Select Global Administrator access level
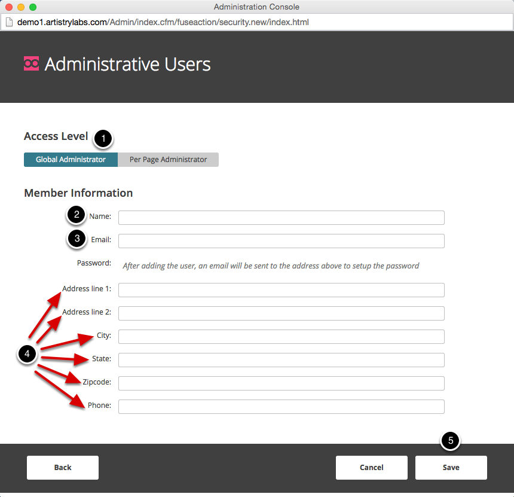The width and height of the screenshot is (514, 497). (x=71, y=160)
